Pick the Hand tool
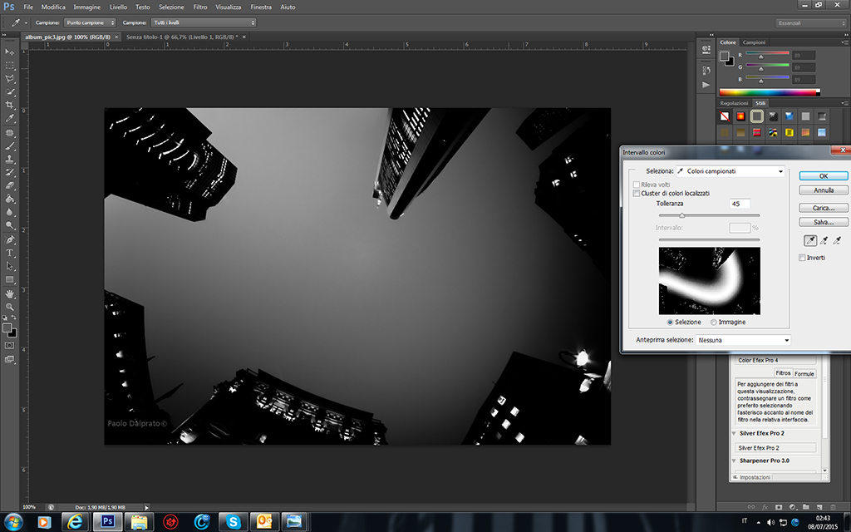 [10, 293]
